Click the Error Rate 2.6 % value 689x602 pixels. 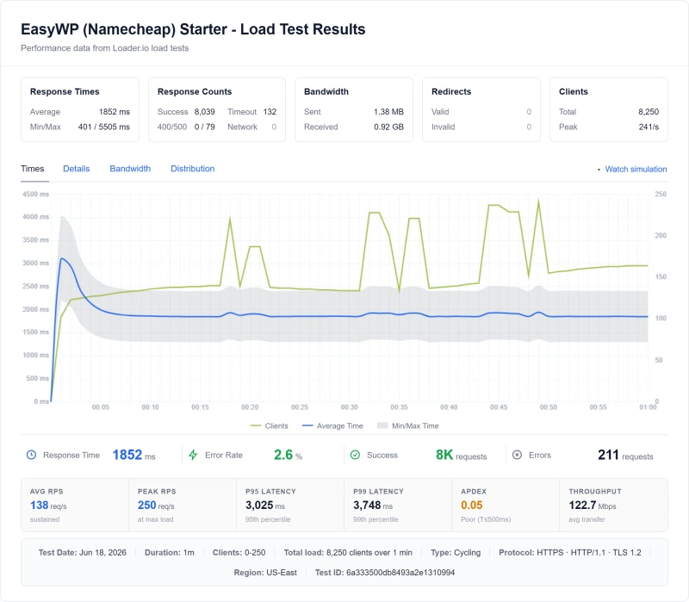coord(288,455)
